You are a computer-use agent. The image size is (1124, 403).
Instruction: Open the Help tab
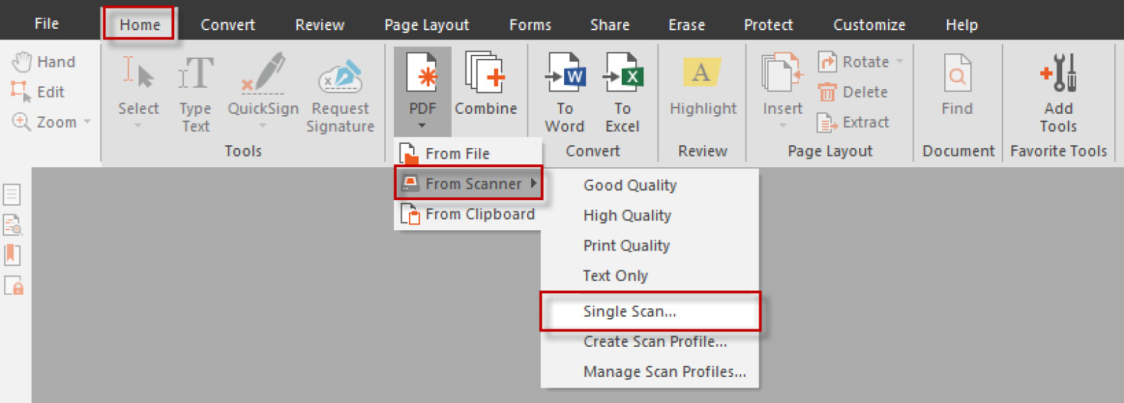961,25
